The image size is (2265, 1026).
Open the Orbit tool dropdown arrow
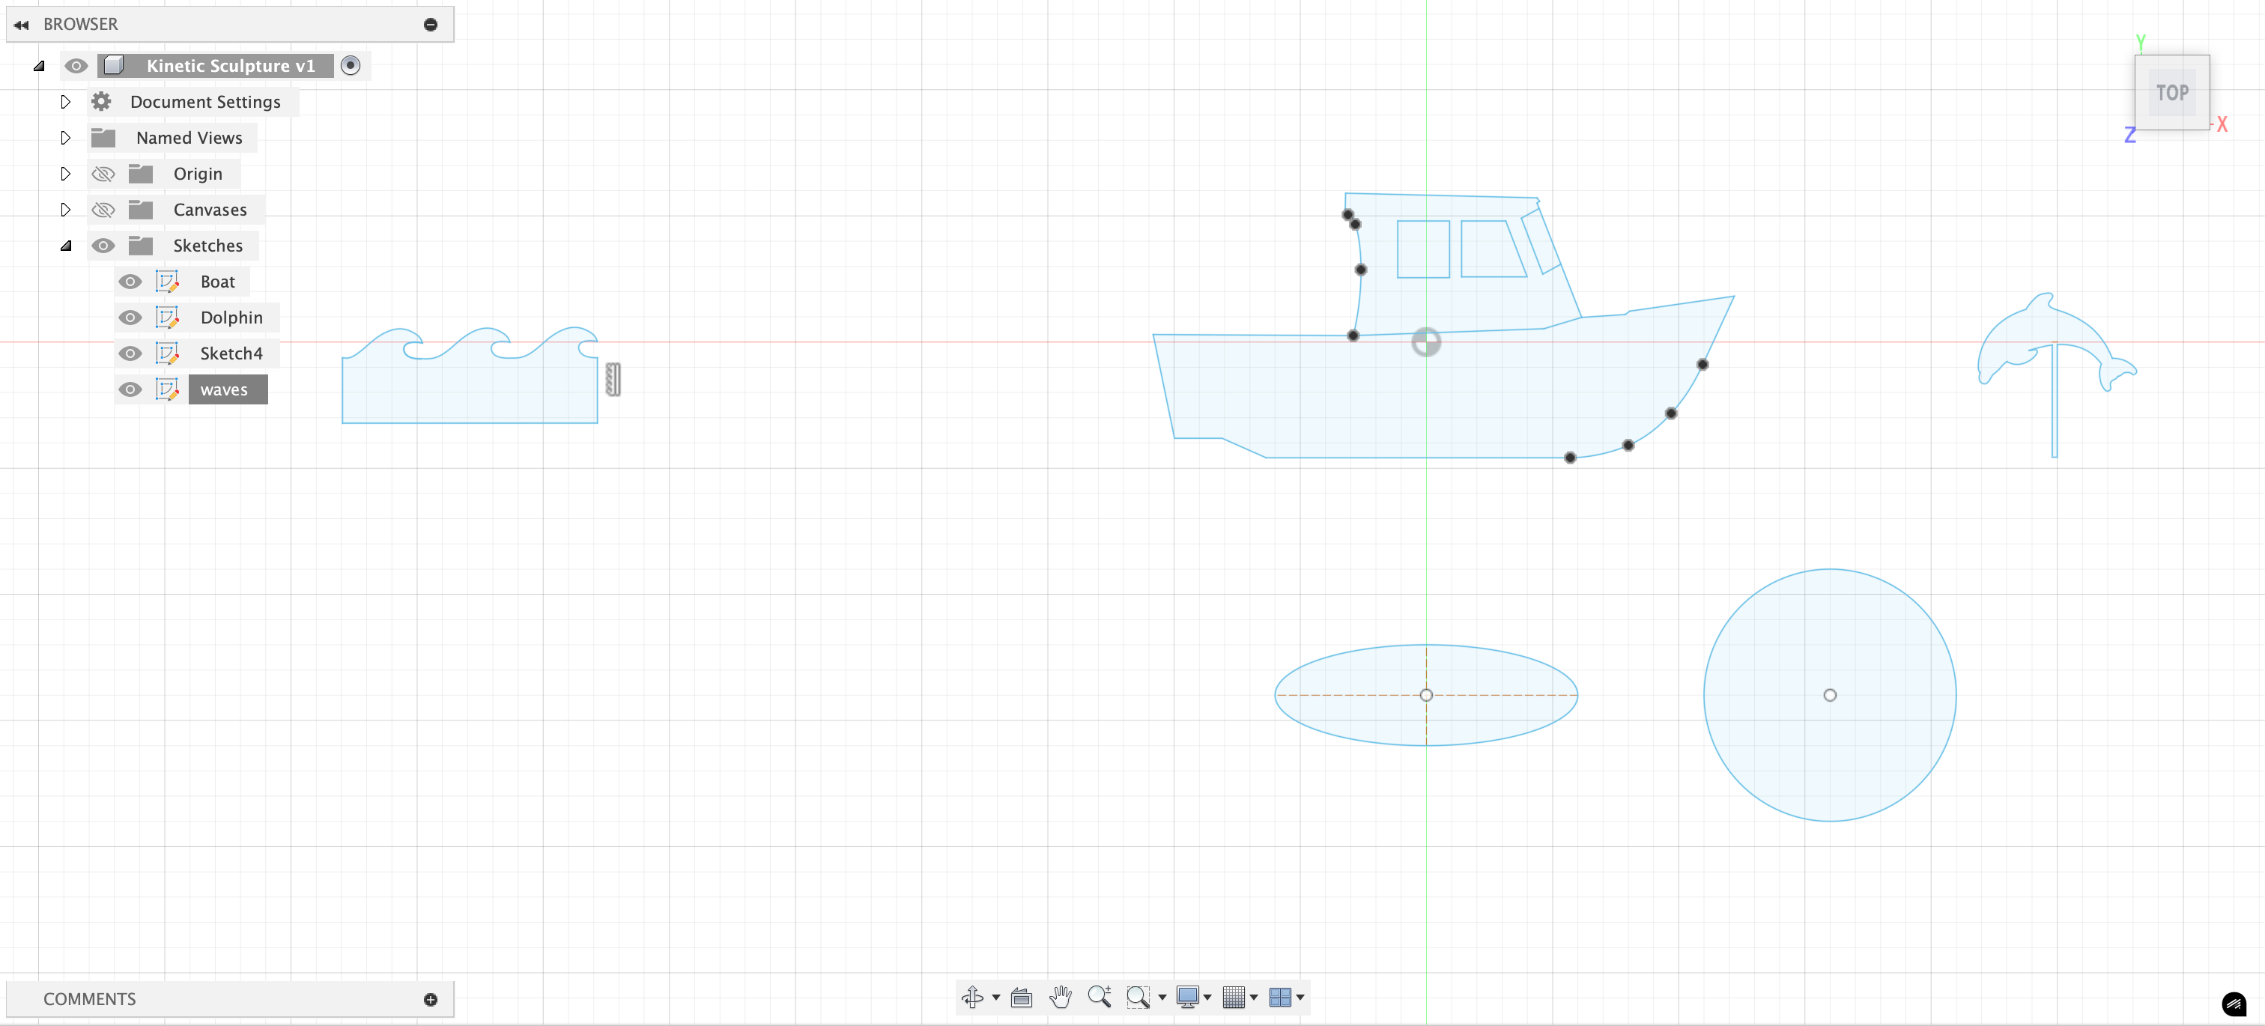(996, 997)
